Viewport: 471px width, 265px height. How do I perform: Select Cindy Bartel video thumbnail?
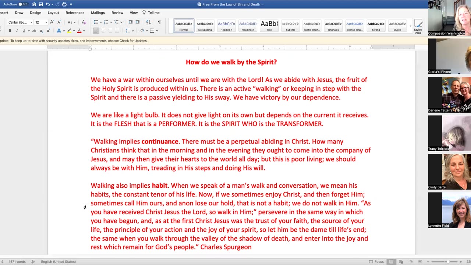(x=449, y=172)
